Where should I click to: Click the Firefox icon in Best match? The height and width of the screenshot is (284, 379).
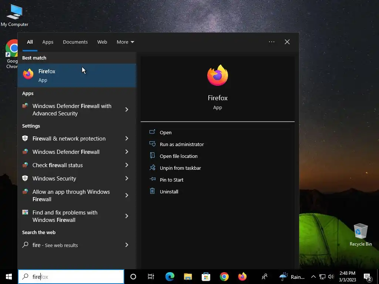28,74
